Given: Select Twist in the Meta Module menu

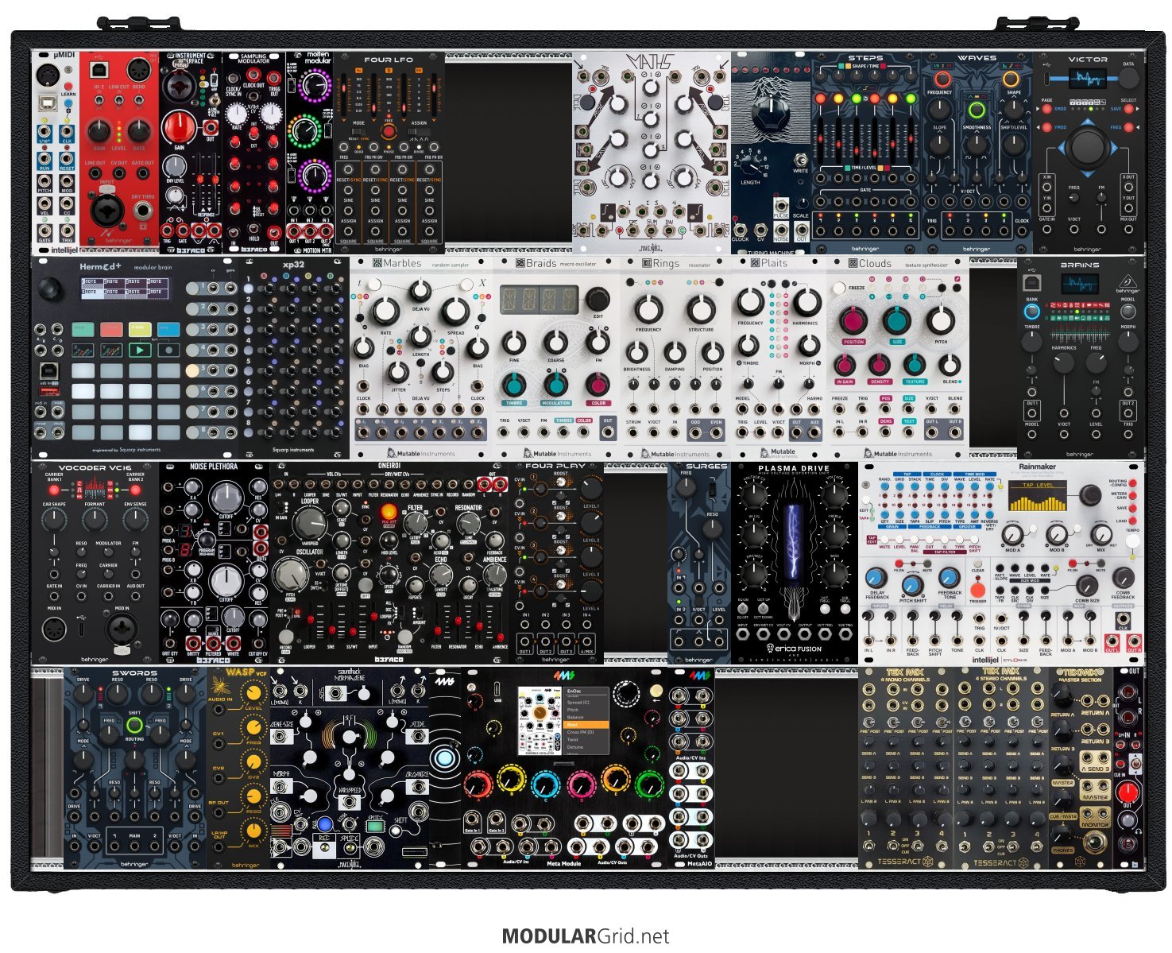Looking at the screenshot, I should [573, 739].
